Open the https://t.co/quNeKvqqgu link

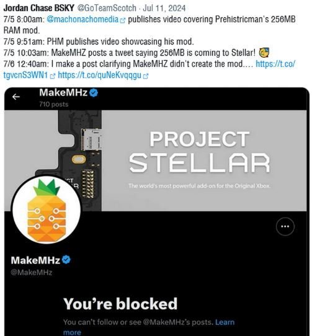click(x=100, y=75)
